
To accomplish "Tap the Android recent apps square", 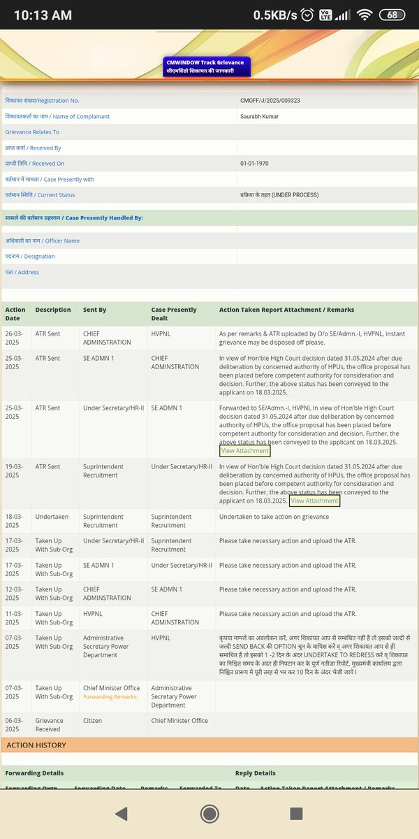I will tap(296, 813).
